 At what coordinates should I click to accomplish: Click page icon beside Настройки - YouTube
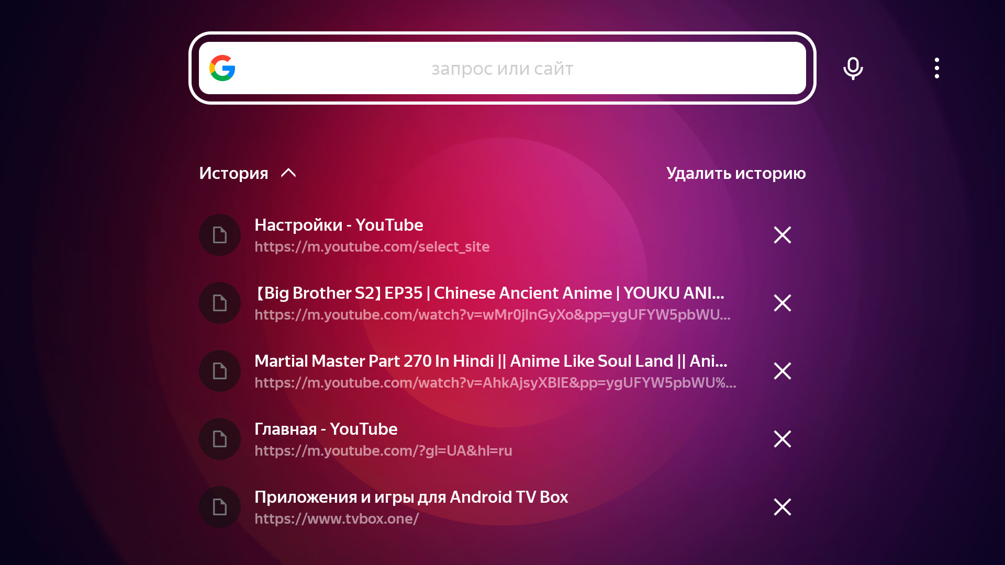pyautogui.click(x=220, y=235)
